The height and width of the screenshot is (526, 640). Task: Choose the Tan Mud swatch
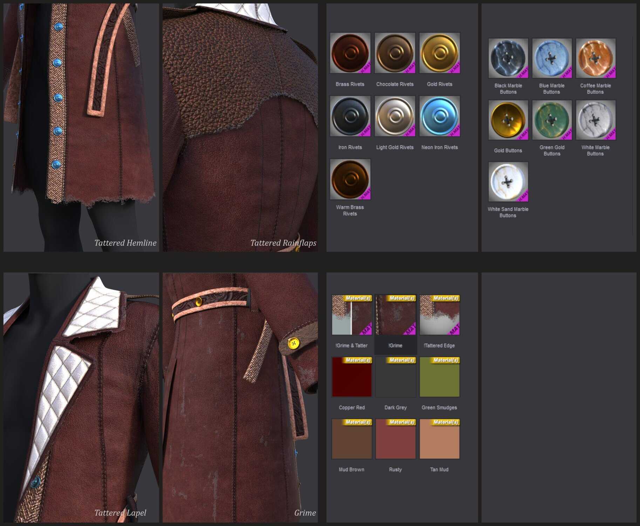pos(439,439)
